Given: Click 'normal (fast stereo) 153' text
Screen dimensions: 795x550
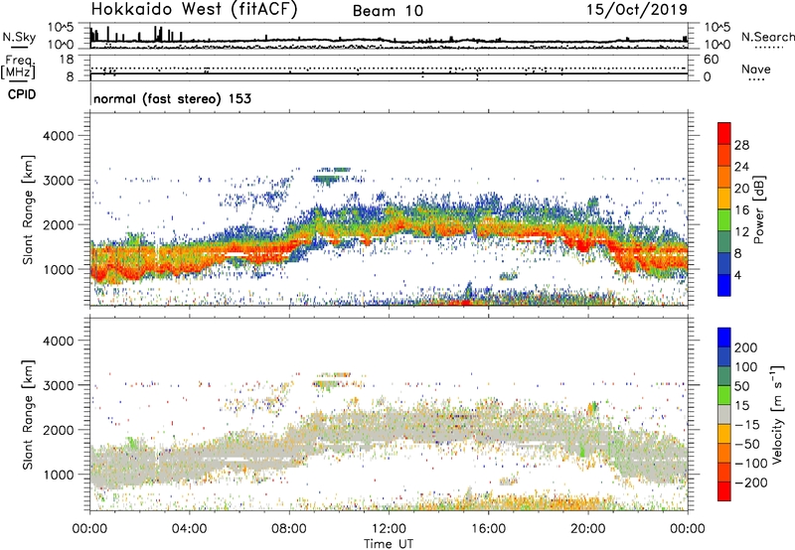Looking at the screenshot, I should pyautogui.click(x=172, y=98).
